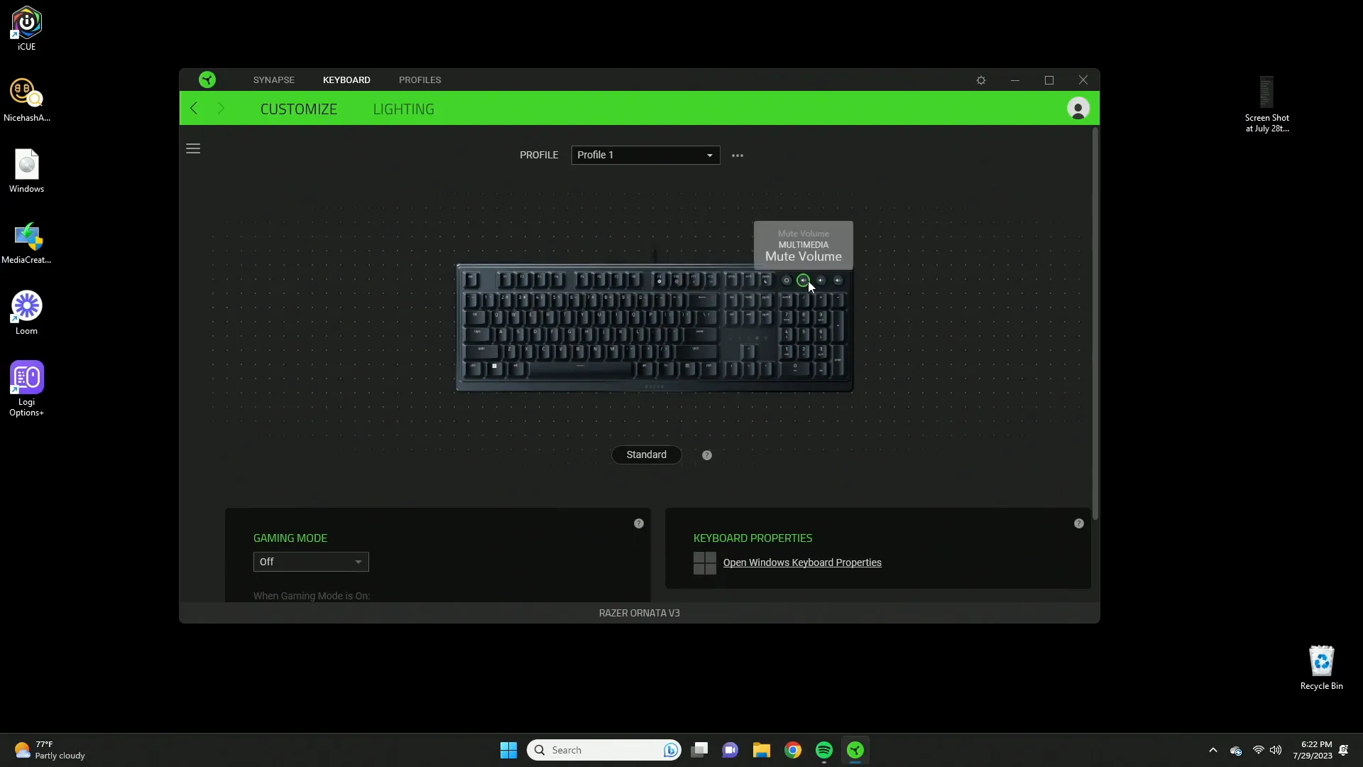Open File Explorer from the taskbar
1363x767 pixels.
point(762,751)
